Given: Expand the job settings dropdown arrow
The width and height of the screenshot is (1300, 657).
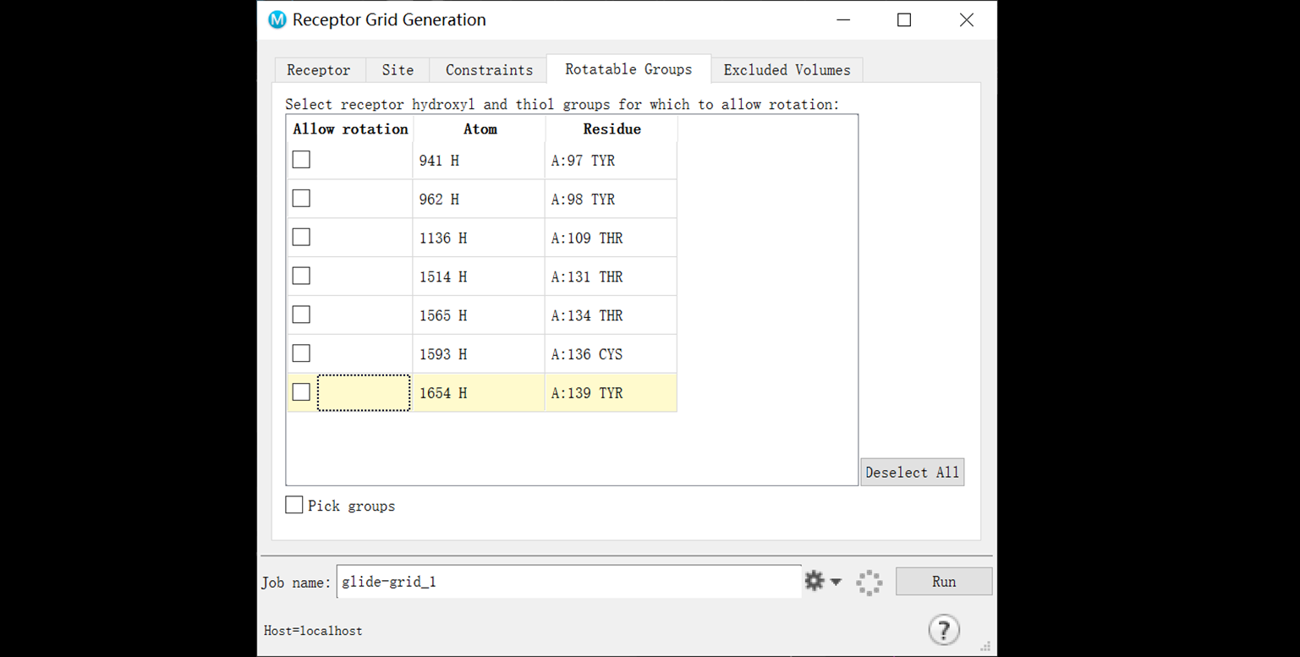Looking at the screenshot, I should point(836,582).
